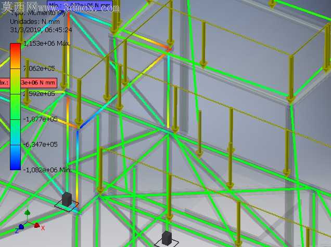Viewport: 331px width, 247px height.
Task: Click the 'Unidades: N mm' text
Action: [35, 22]
